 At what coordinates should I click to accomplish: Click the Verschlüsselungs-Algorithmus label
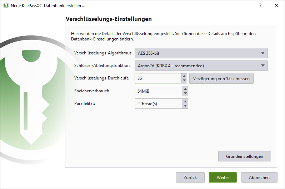[x=103, y=53]
